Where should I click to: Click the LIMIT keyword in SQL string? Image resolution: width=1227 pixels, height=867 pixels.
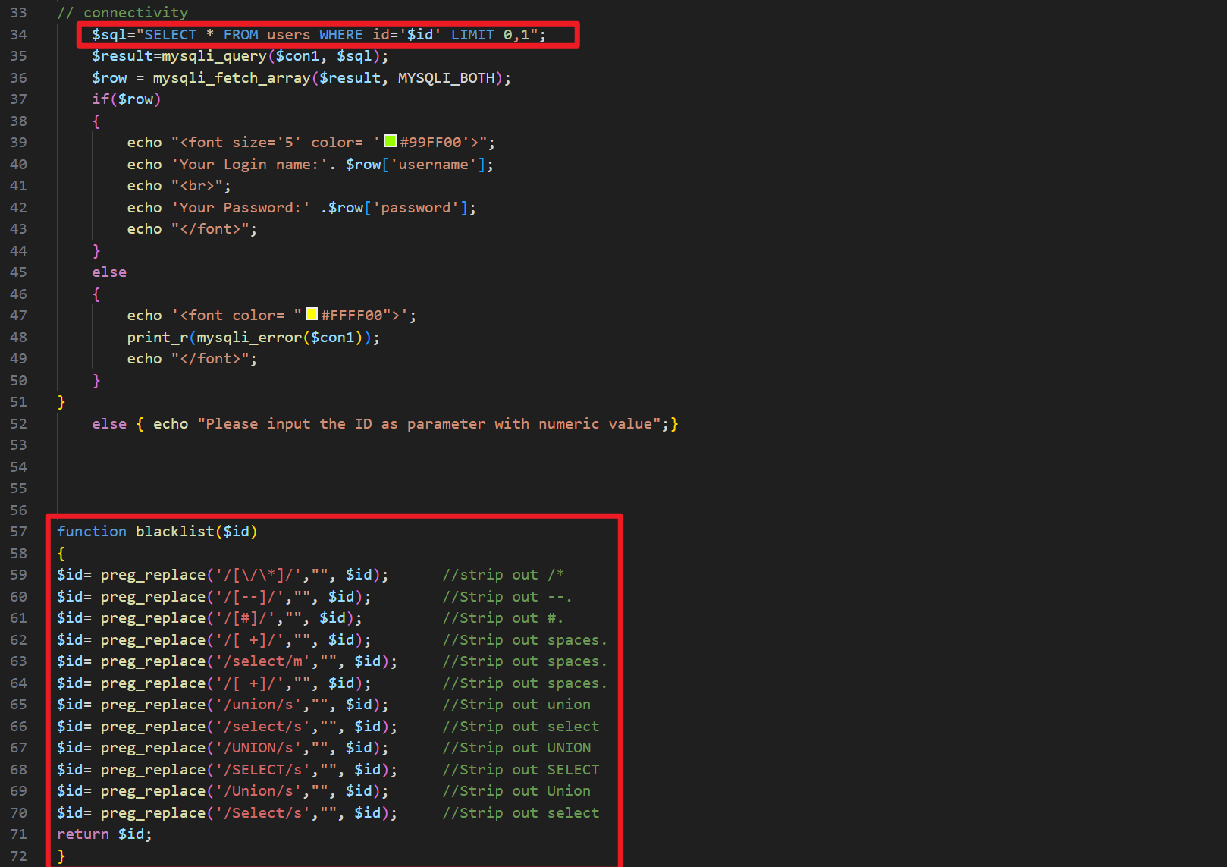click(x=472, y=35)
